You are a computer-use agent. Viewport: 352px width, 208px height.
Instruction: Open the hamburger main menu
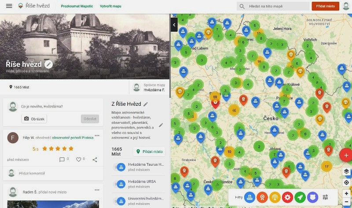coord(9,6)
